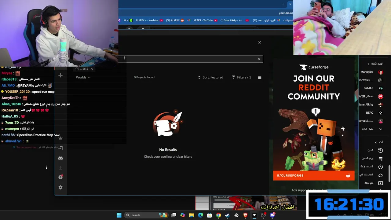Expand the subscriptions section header arrow

pos(368,64)
